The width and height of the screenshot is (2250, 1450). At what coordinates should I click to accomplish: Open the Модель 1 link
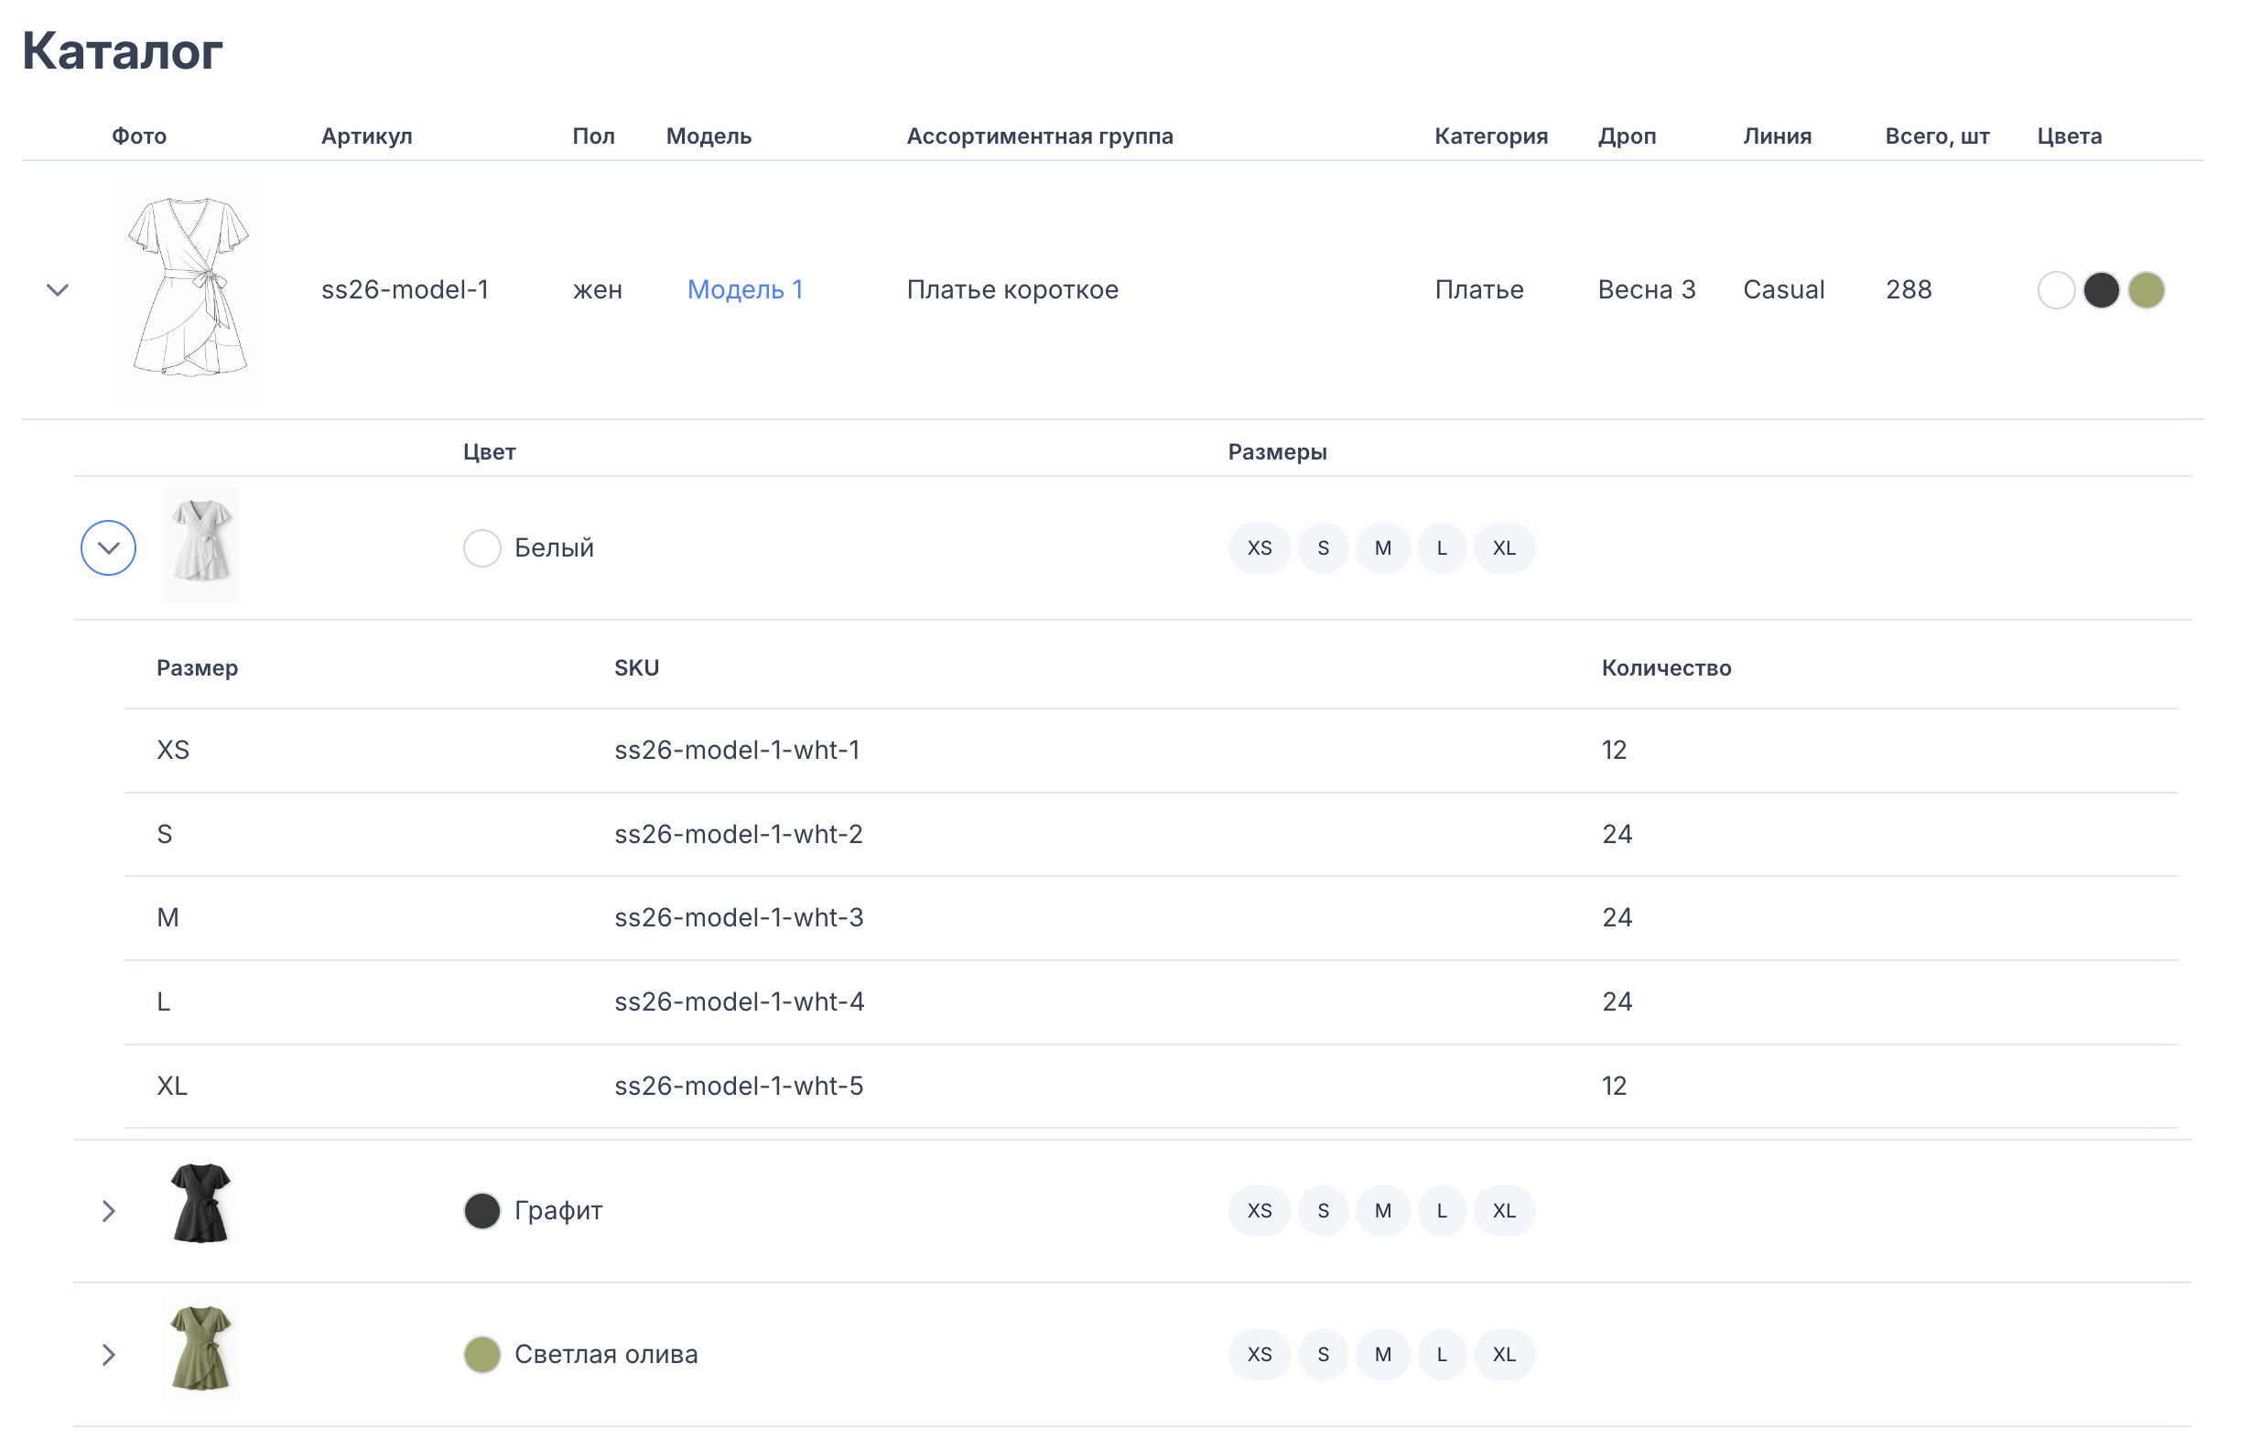click(746, 290)
